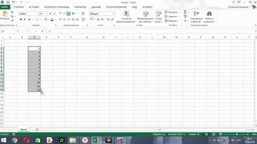
Task: Open the borders dropdown
Action: [41, 20]
